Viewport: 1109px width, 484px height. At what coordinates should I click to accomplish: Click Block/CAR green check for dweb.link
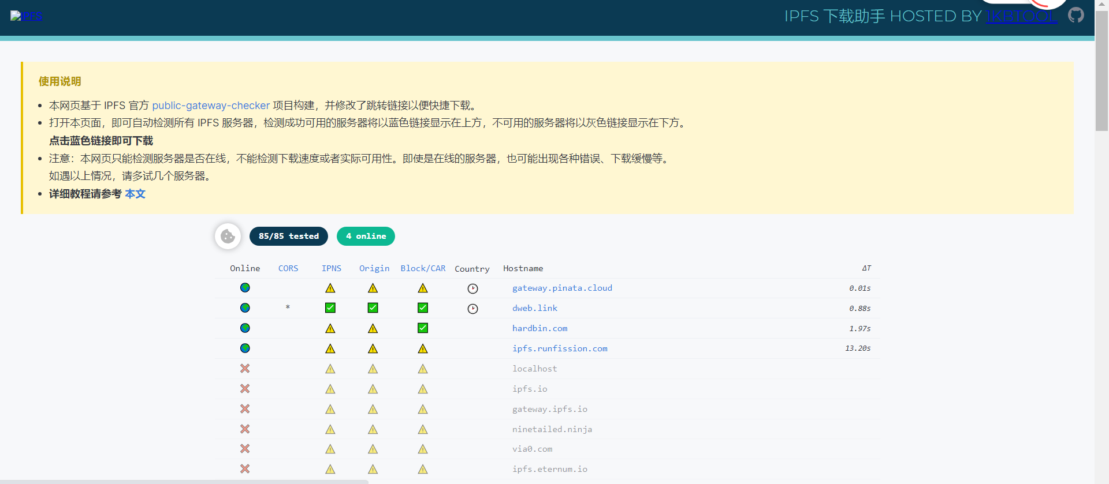[x=423, y=308]
